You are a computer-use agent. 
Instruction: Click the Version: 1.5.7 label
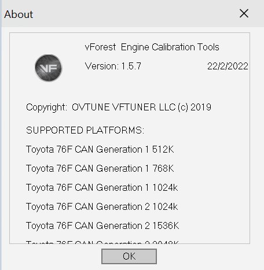[113, 66]
